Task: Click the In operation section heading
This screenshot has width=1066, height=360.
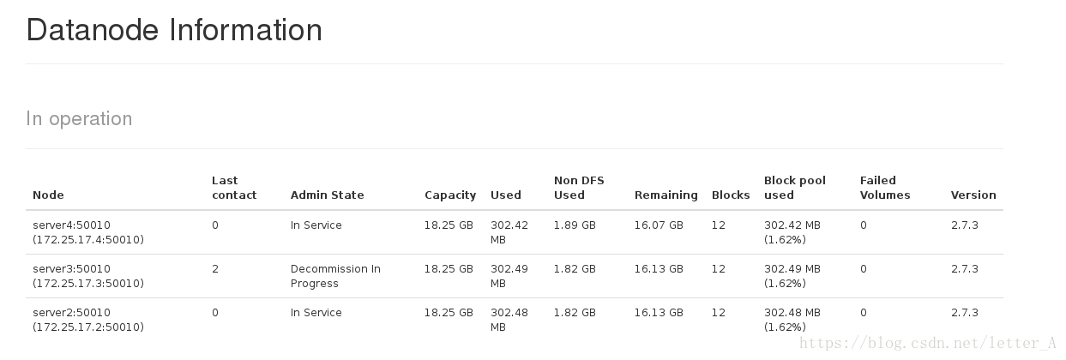Action: coord(79,118)
